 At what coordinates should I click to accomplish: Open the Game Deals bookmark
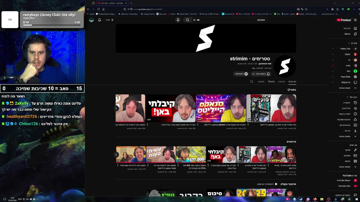pos(187,14)
